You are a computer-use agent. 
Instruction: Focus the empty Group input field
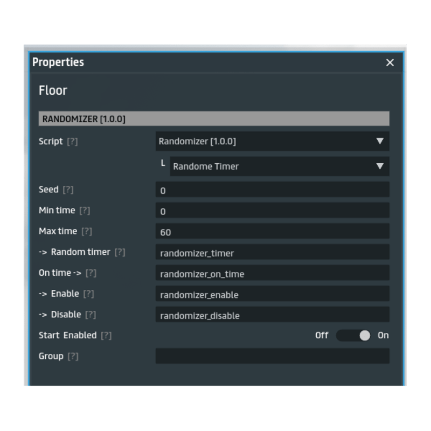pos(272,356)
